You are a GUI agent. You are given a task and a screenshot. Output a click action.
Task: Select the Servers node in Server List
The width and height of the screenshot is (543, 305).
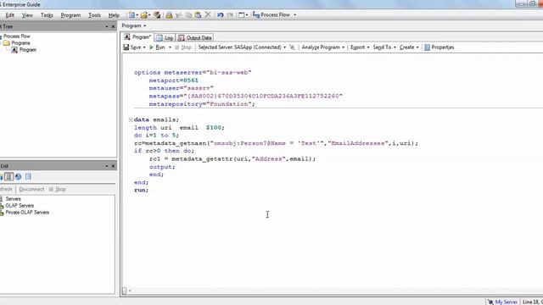pos(13,199)
